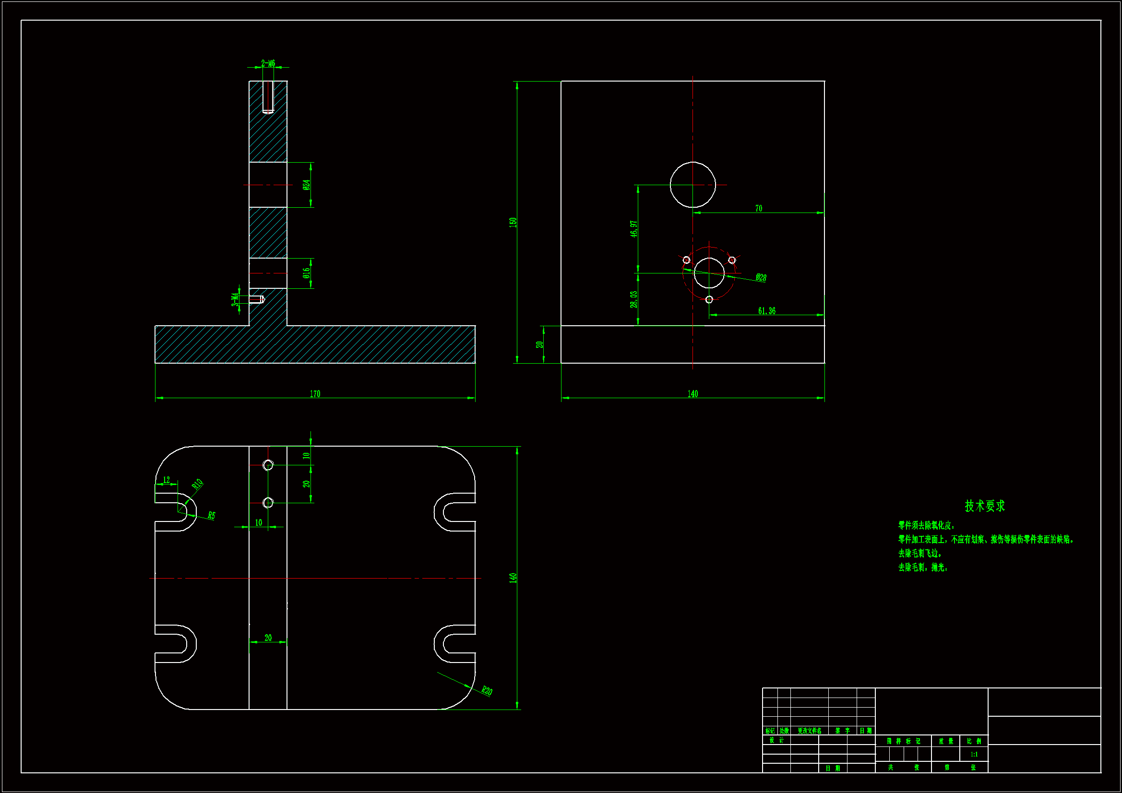Select the 1:1 scale value in title block
Viewport: 1122px width, 793px height.
(974, 755)
